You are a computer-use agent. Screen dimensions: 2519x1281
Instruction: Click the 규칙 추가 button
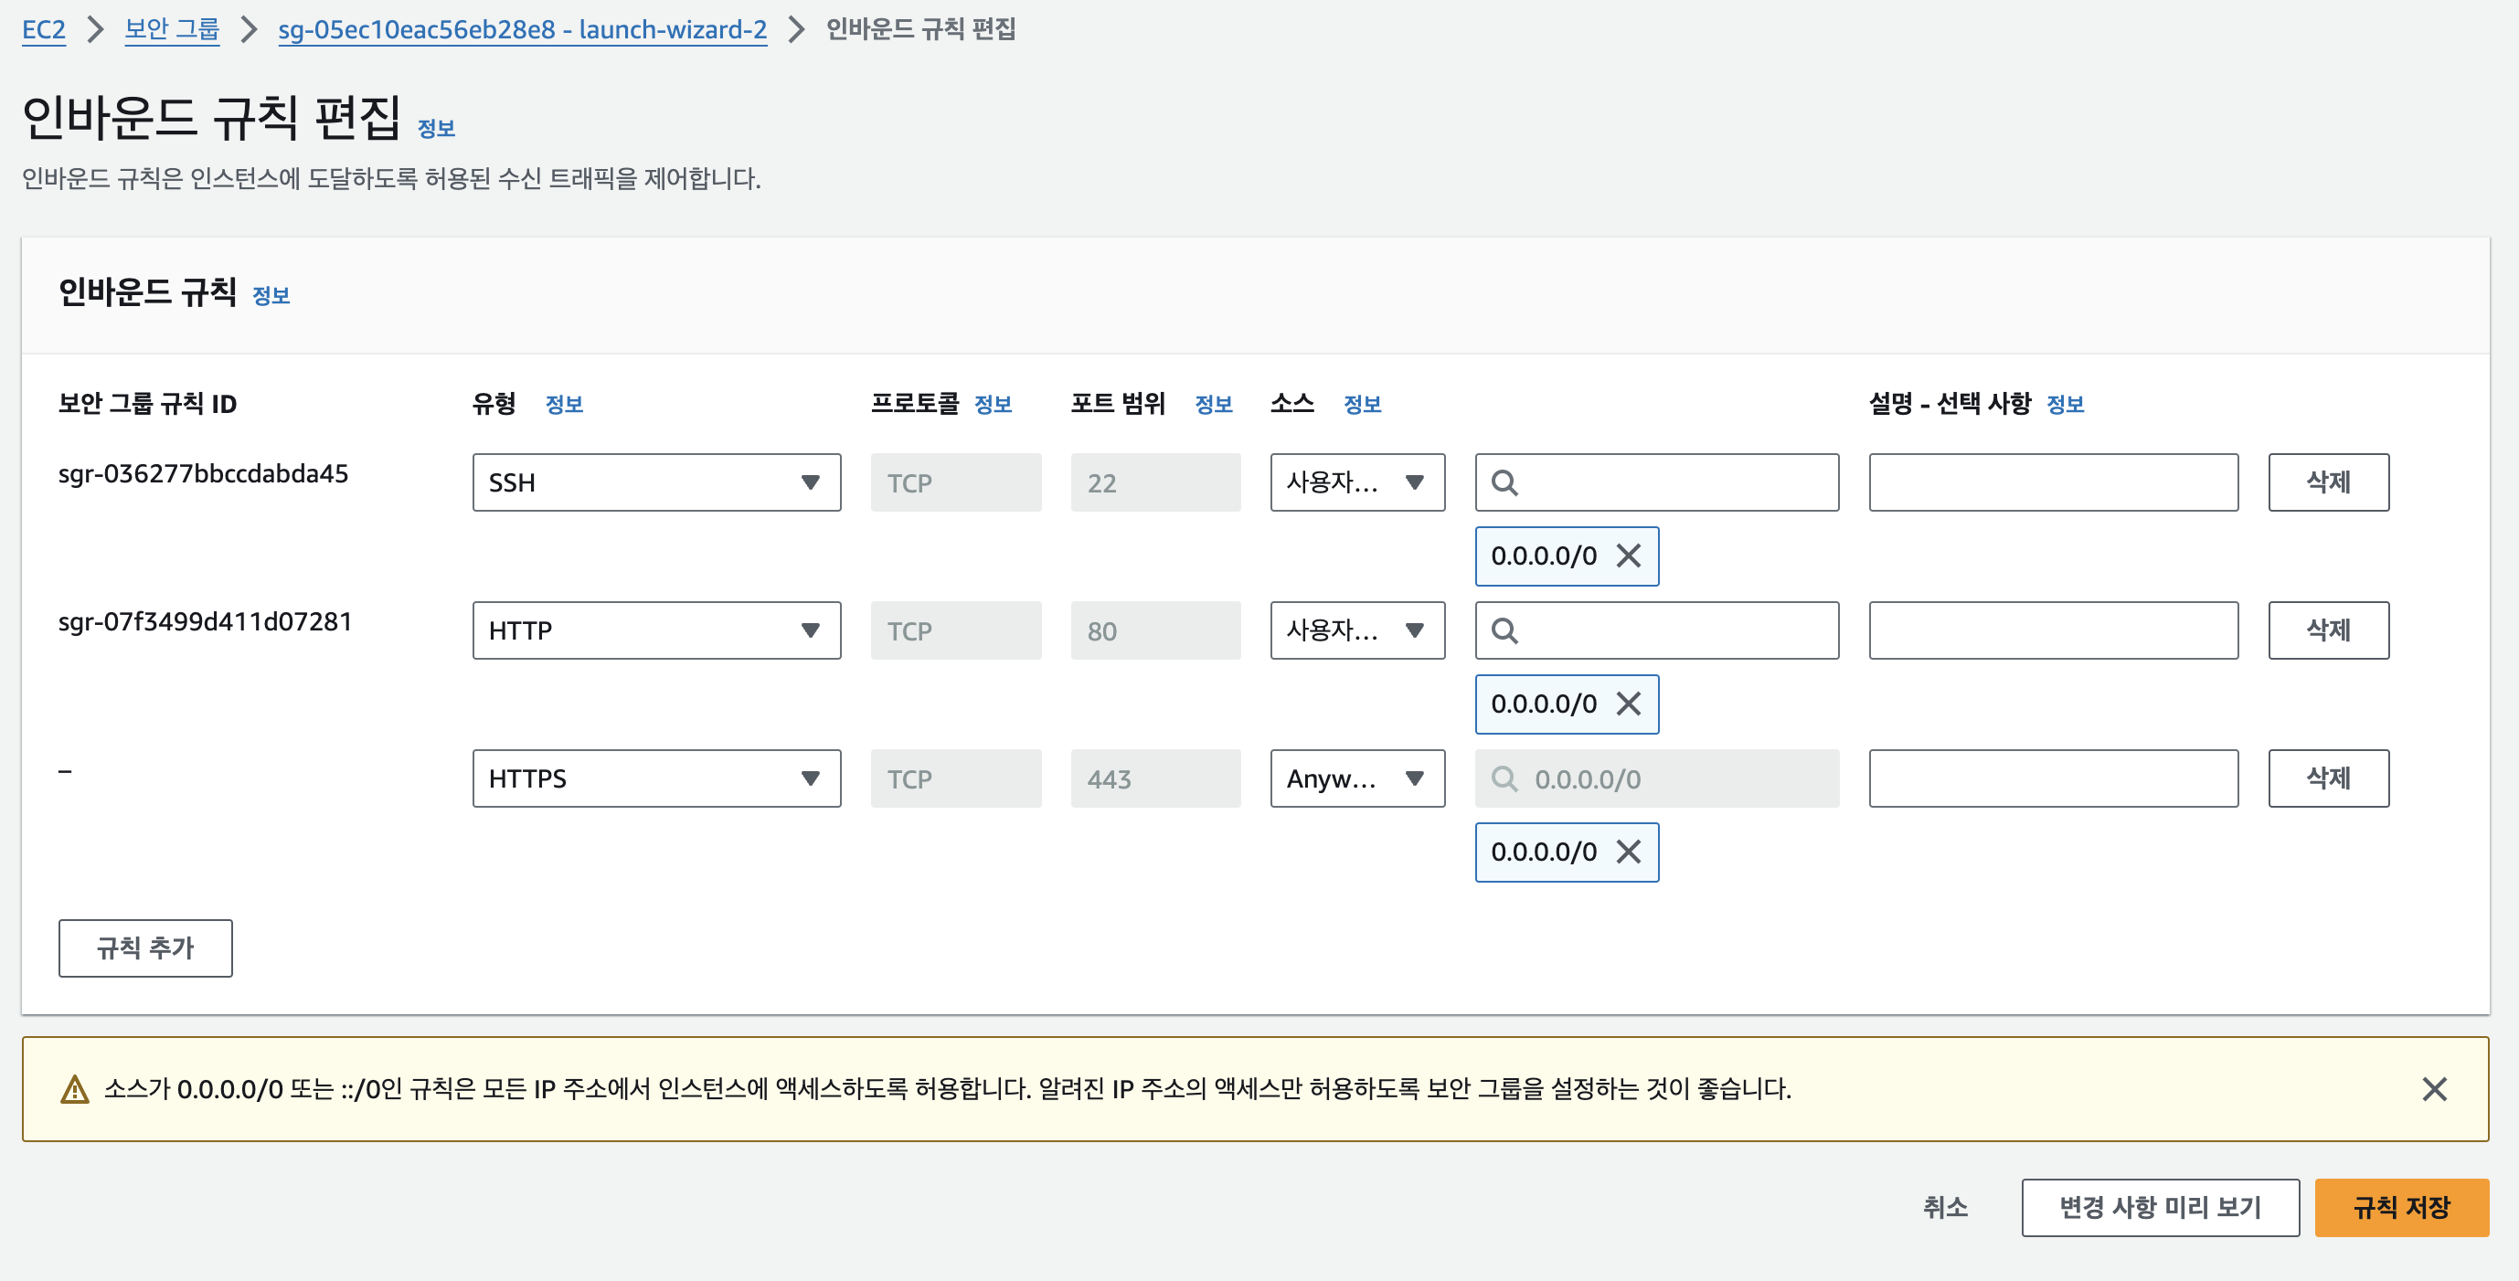(x=145, y=948)
